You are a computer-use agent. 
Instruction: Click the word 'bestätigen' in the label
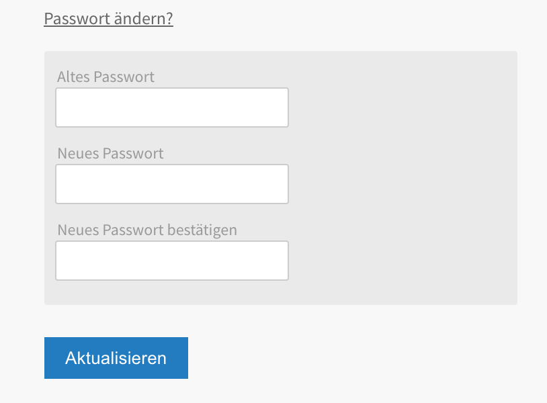pyautogui.click(x=202, y=230)
